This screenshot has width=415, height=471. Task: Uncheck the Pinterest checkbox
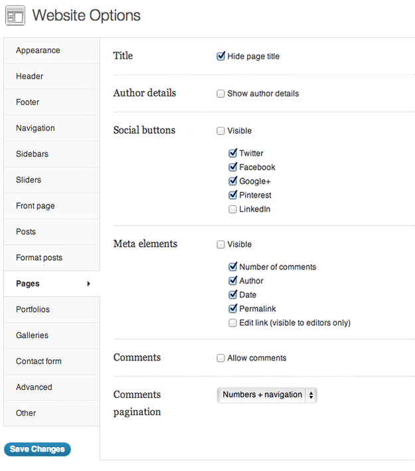pos(232,195)
